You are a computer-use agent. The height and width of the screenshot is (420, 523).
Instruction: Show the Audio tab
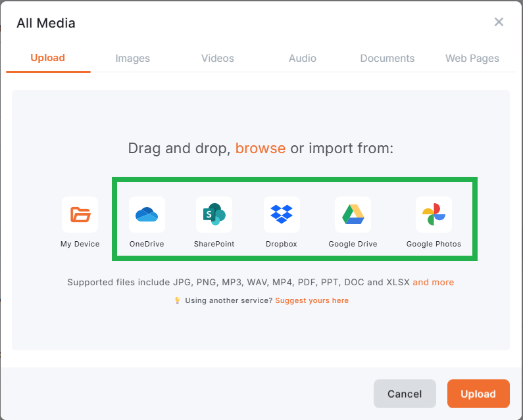pos(303,58)
